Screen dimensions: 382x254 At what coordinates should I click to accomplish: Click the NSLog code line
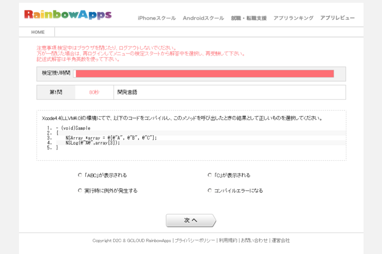pyautogui.click(x=92, y=143)
